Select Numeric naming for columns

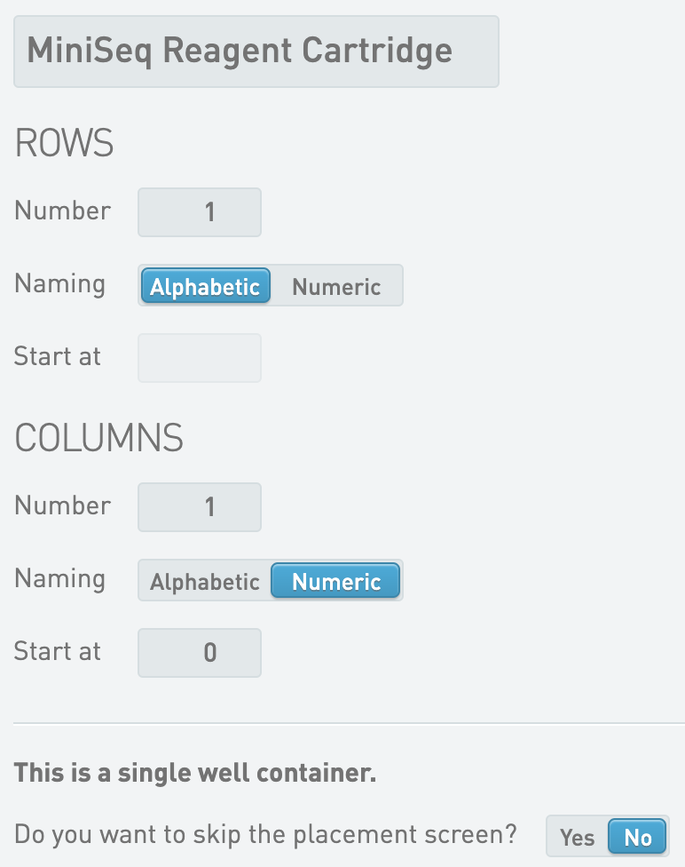click(x=336, y=582)
